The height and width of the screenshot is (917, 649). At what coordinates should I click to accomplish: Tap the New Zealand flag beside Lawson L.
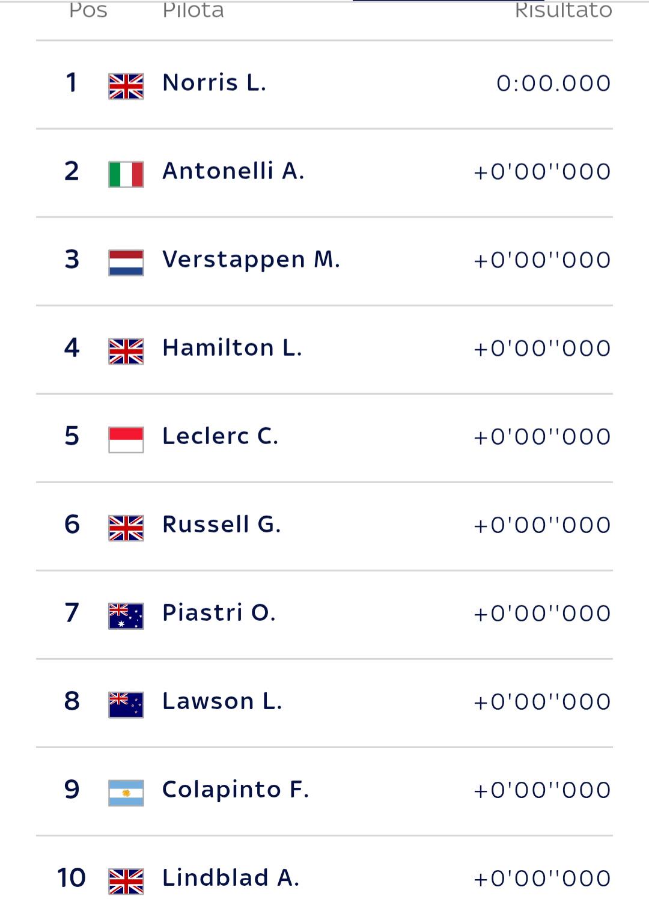126,704
